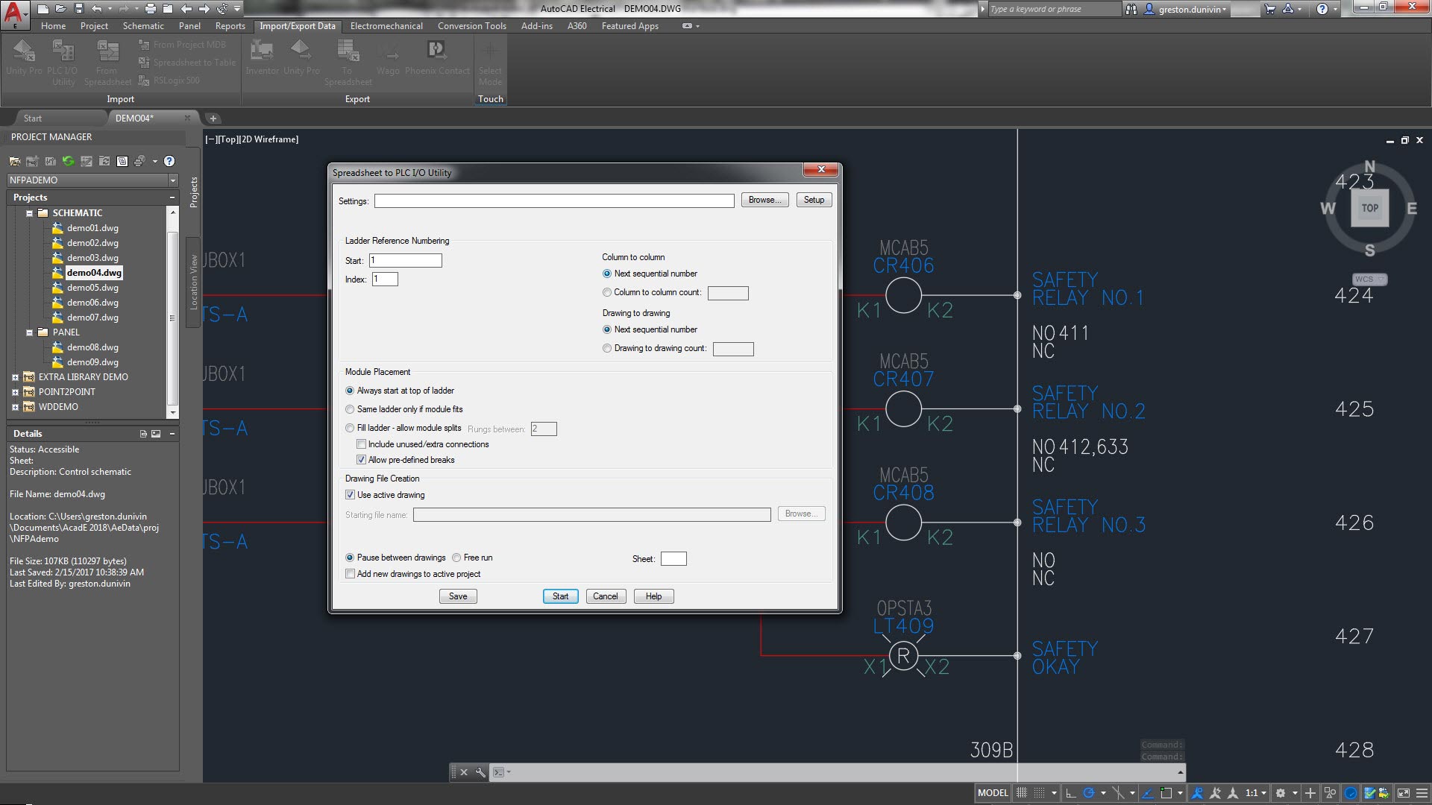Click the command line customize wrench icon
The width and height of the screenshot is (1432, 805).
click(480, 772)
